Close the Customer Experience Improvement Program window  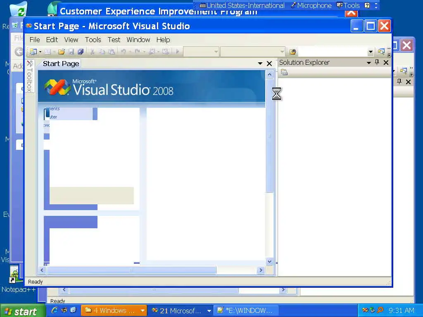[351, 13]
